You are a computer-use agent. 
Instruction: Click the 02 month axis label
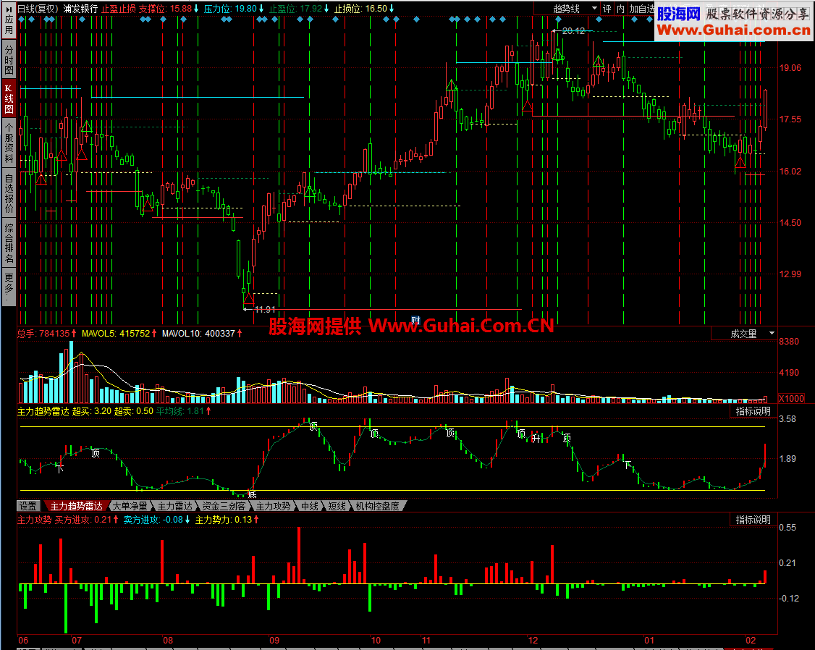pos(751,640)
